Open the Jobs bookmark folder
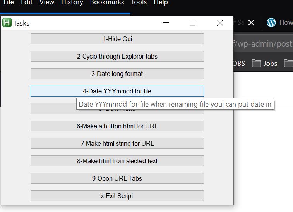Screen dimensions: 293x212 [265, 63]
